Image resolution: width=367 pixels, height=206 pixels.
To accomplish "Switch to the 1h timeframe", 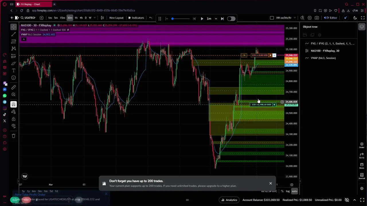I will coord(76,18).
